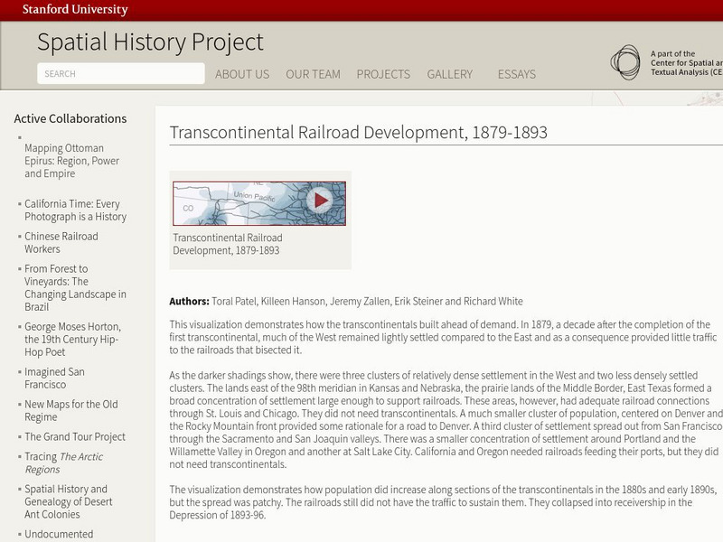Click the page title Transcontinental Railroad Development, 1879-1893
The height and width of the screenshot is (542, 723).
click(358, 132)
